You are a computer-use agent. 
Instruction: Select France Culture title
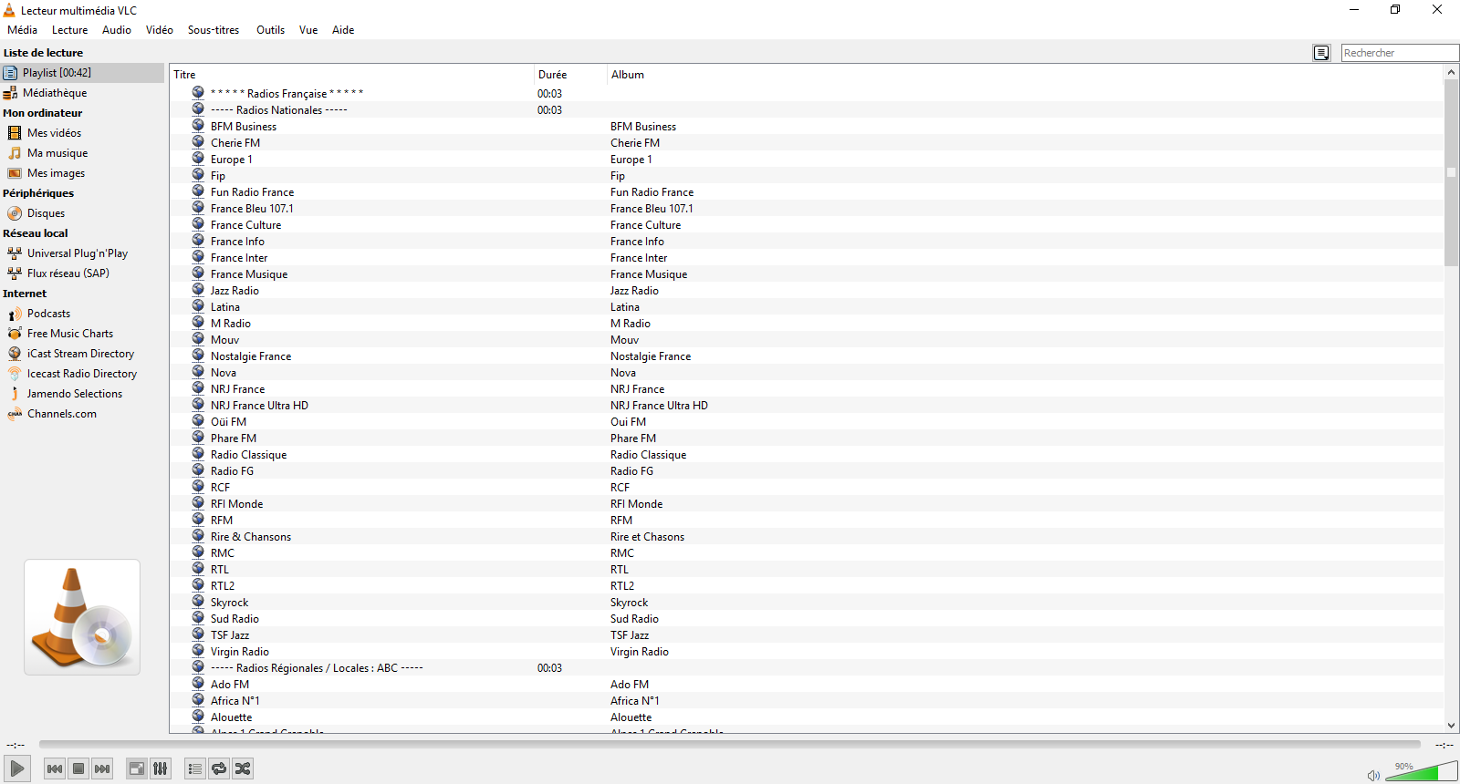coord(246,225)
